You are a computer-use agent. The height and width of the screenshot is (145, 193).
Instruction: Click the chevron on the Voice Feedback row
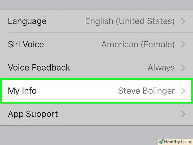(x=183, y=67)
